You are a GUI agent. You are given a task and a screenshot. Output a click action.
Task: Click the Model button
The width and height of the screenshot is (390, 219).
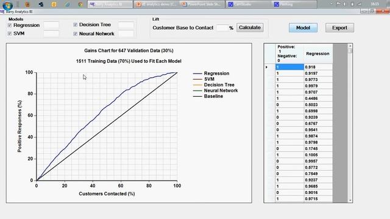pyautogui.click(x=303, y=28)
